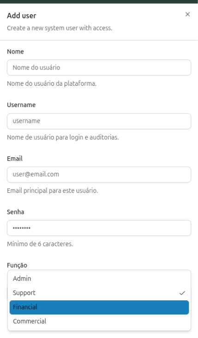Viewport: 198px width, 338px height.
Task: Close the Add user dialog
Action: (x=187, y=14)
